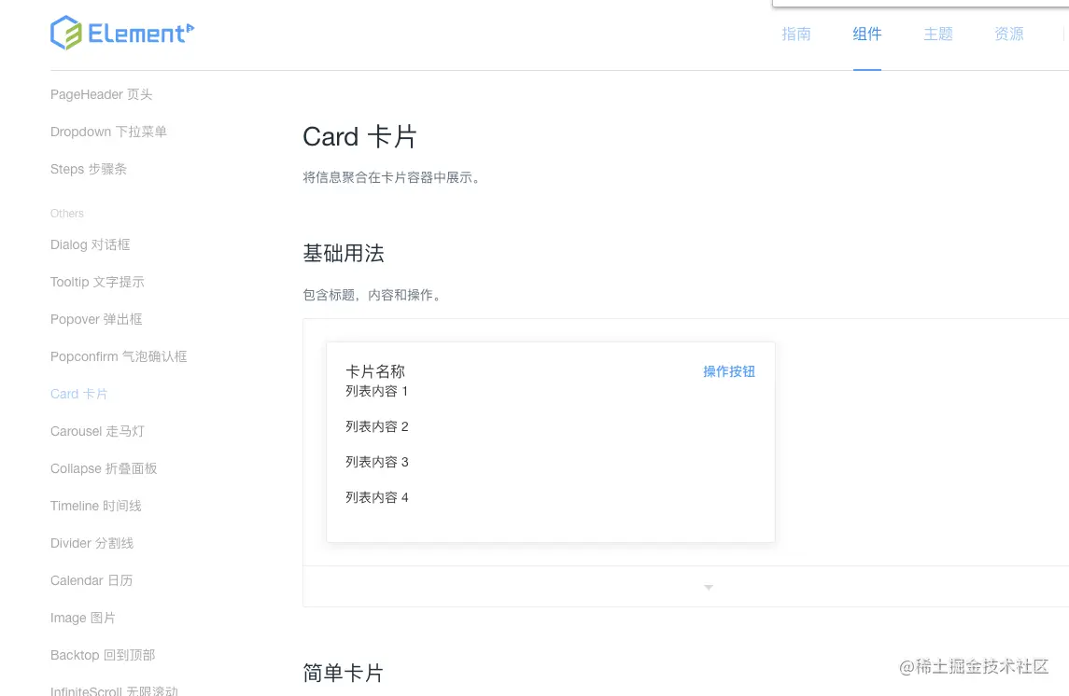Image resolution: width=1069 pixels, height=696 pixels.
Task: Switch to the 组件 navigation tab
Action: [867, 34]
